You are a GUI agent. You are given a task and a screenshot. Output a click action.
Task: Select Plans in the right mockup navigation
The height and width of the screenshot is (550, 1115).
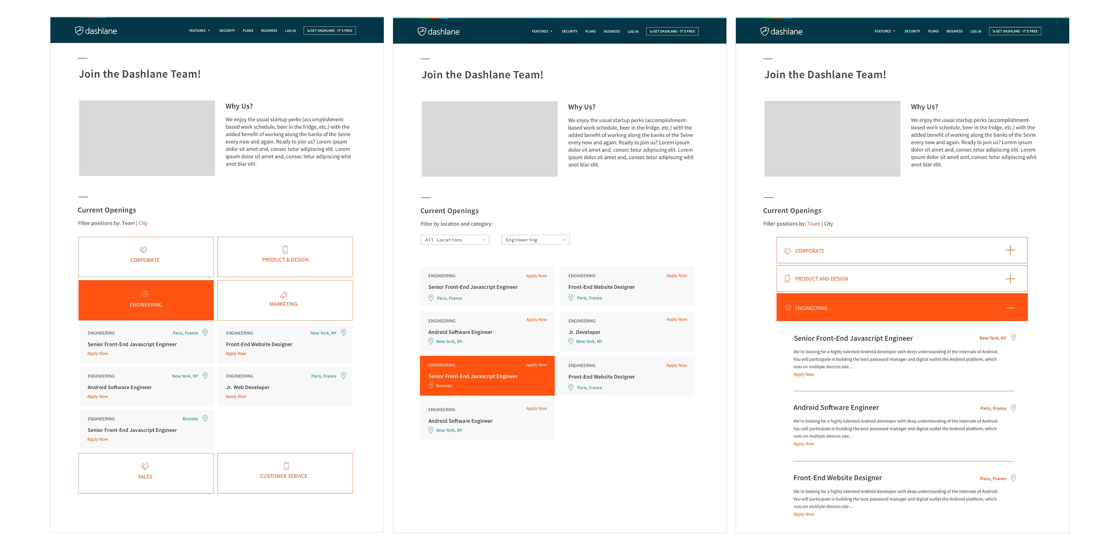point(933,31)
